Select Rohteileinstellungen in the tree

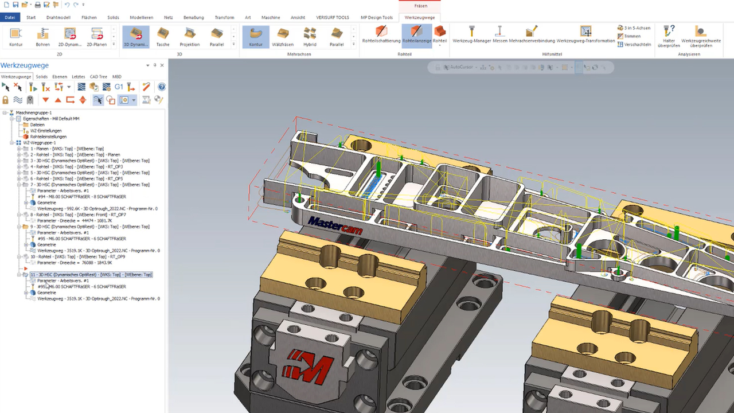48,137
